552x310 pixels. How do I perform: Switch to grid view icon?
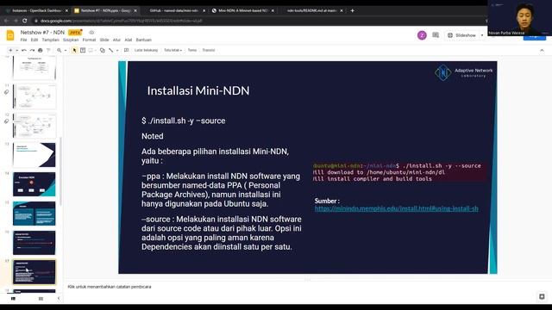(x=41, y=299)
